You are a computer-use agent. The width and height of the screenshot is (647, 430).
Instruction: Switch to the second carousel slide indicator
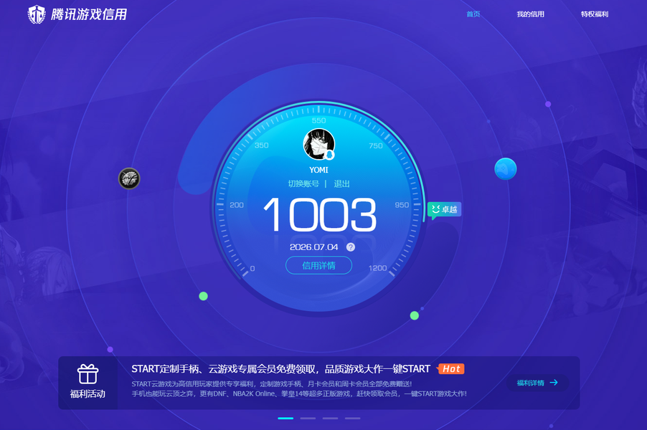pos(308,418)
